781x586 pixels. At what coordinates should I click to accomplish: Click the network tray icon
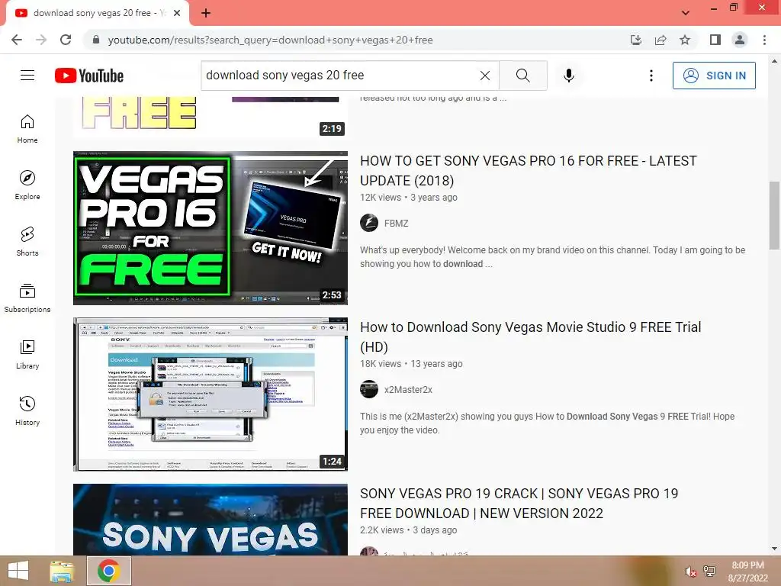(709, 571)
